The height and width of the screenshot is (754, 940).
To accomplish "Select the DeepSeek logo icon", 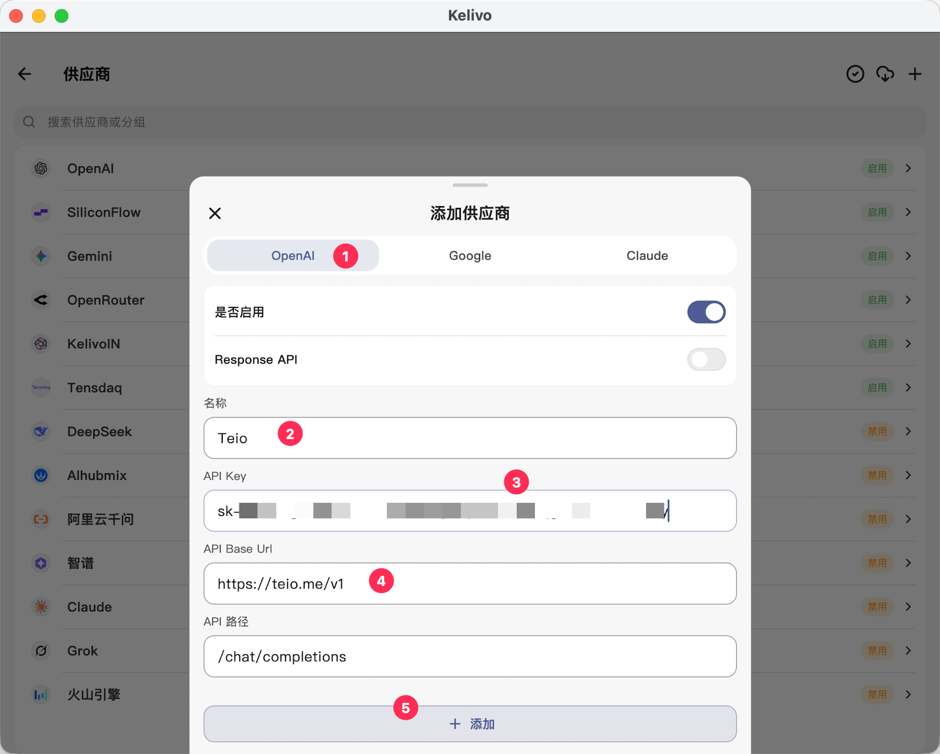I will point(41,432).
